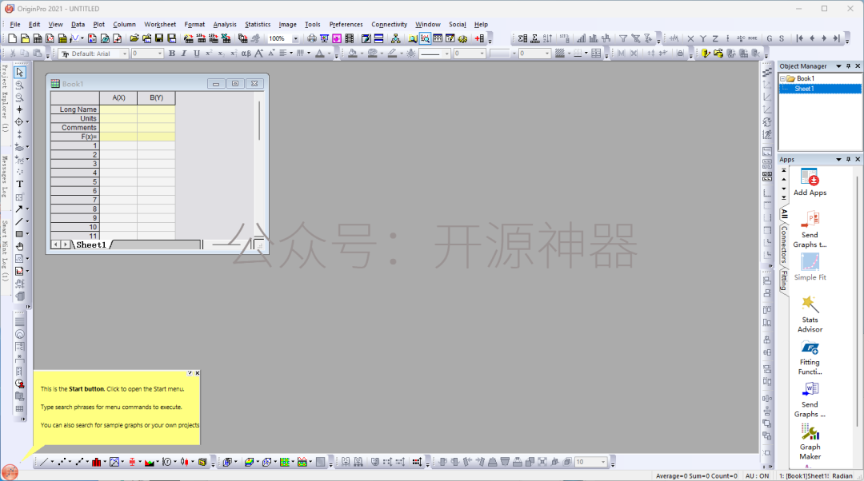Select the Pointer tool

tap(20, 72)
